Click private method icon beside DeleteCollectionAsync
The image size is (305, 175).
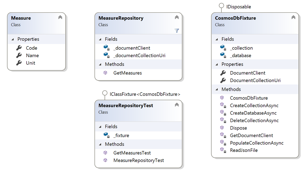223,120
